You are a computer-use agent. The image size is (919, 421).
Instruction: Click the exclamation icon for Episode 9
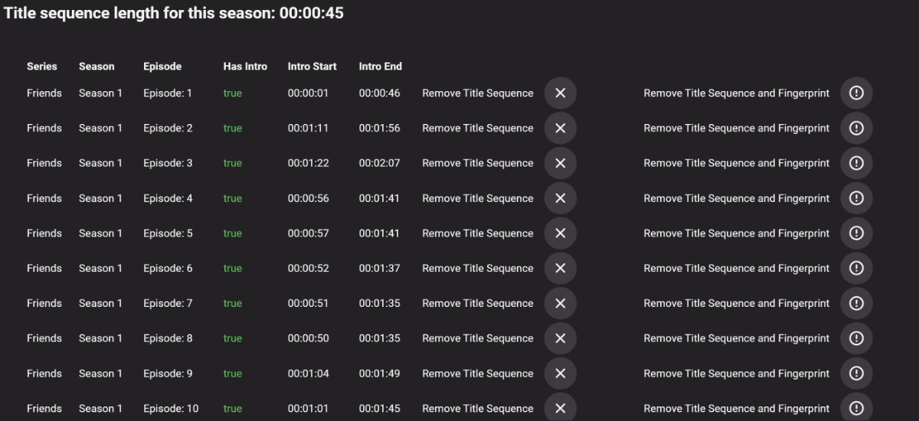coord(856,374)
